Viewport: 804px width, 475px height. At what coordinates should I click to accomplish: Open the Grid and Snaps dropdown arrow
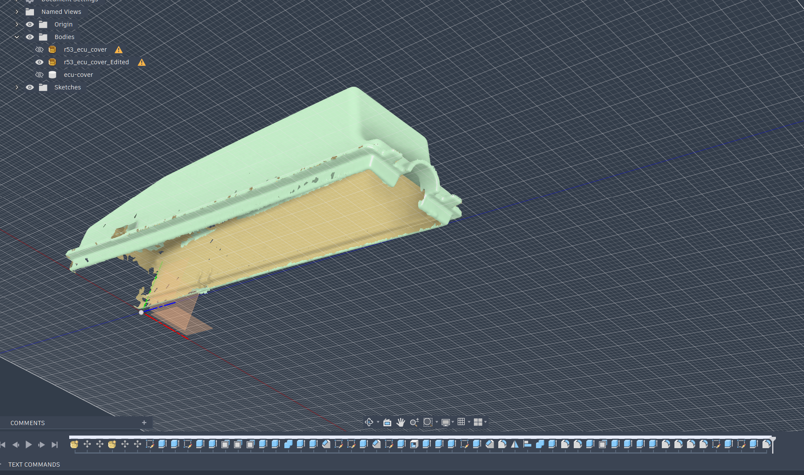click(469, 422)
